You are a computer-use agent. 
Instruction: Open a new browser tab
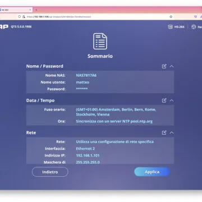click(36, 10)
